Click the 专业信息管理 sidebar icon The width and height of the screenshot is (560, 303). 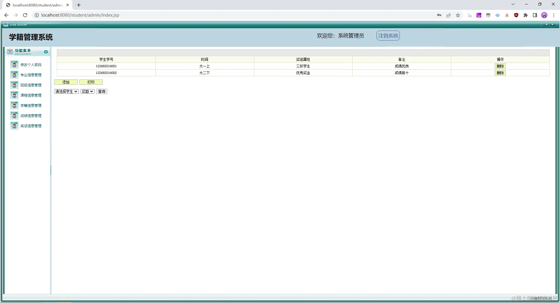[14, 75]
